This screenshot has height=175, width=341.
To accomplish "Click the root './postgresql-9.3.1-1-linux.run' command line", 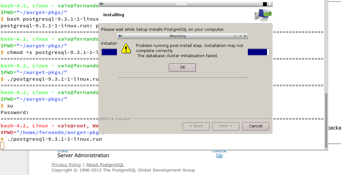I will click(51, 139).
